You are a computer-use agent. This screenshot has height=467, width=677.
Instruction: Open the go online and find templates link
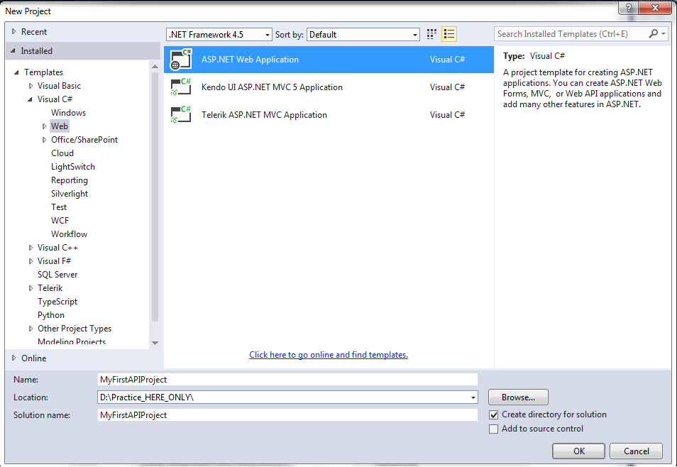tap(329, 355)
